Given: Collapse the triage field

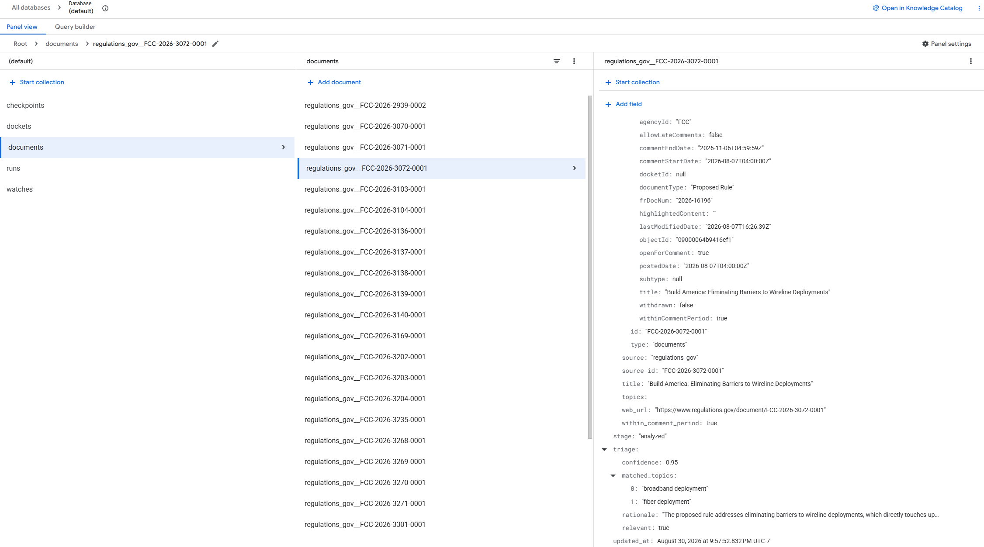Looking at the screenshot, I should point(604,449).
